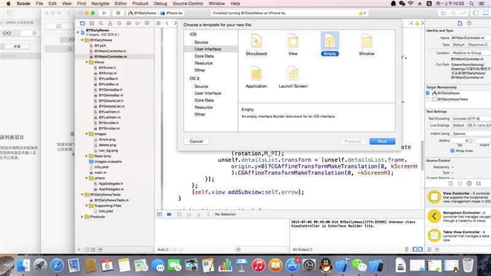Viewport: 491px width, 276px height.
Task: Open the Debug menu
Action: [x=160, y=4]
